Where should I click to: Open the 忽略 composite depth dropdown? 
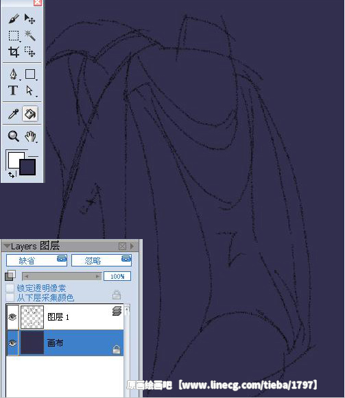pos(102,260)
